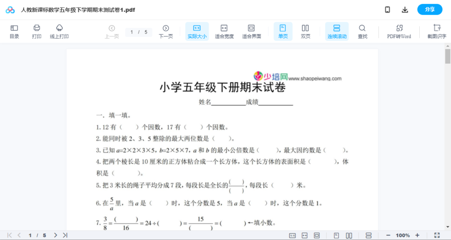Jump to last page via bottom arrow
Viewport: 451px width, 240px height.
click(x=65, y=235)
